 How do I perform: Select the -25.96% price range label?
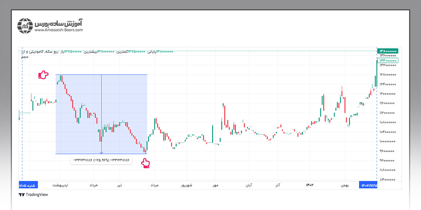coord(102,160)
